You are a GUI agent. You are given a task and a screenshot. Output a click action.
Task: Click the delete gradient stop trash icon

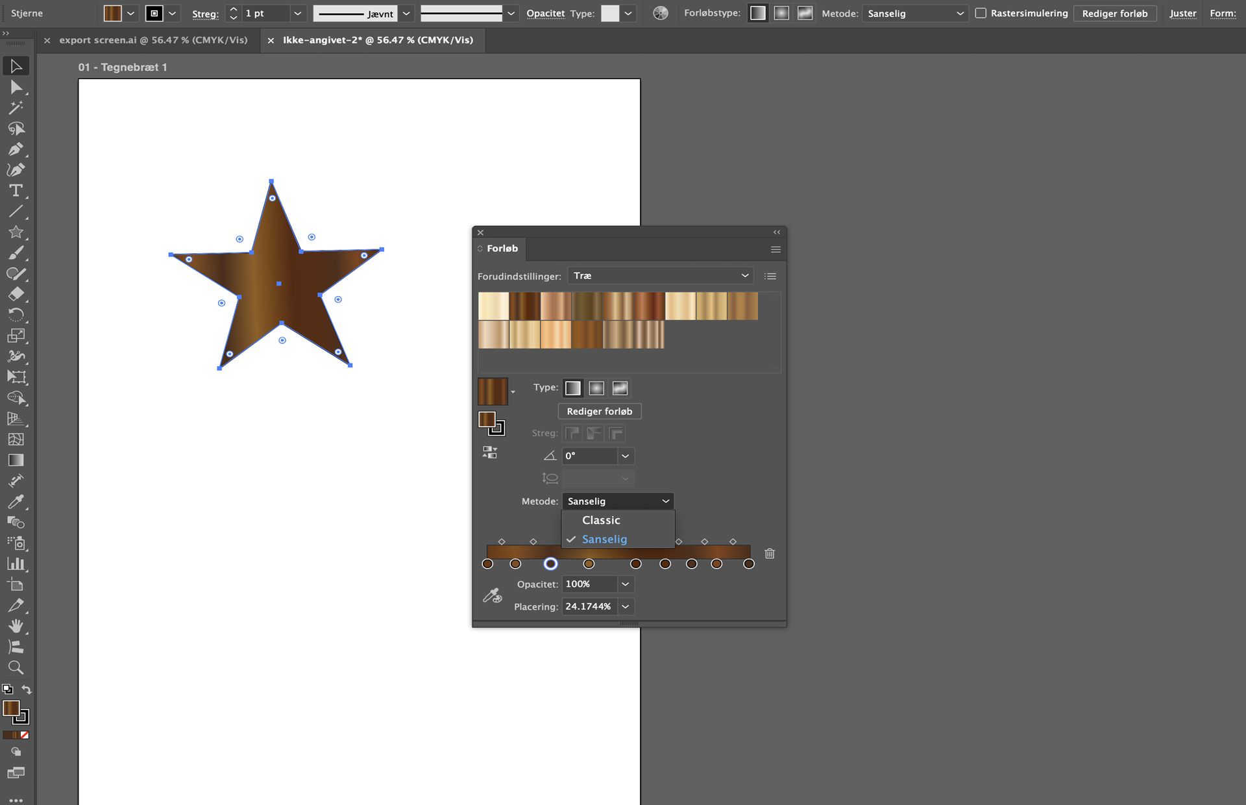point(770,554)
